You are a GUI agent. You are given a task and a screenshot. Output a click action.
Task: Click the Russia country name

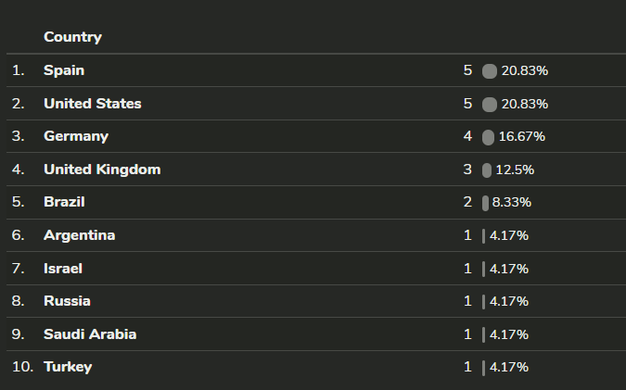click(x=67, y=301)
